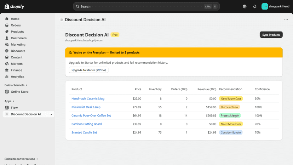293x165 pixels.
Task: Click the warning icon in Free plan banner
Action: pos(70,52)
